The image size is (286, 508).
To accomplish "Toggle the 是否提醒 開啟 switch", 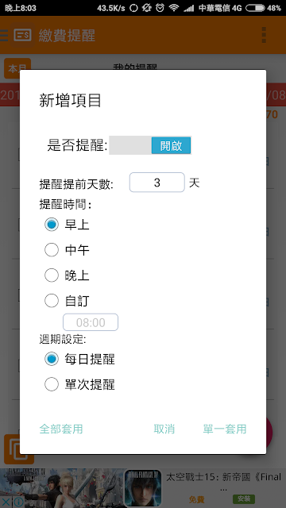I will point(150,145).
